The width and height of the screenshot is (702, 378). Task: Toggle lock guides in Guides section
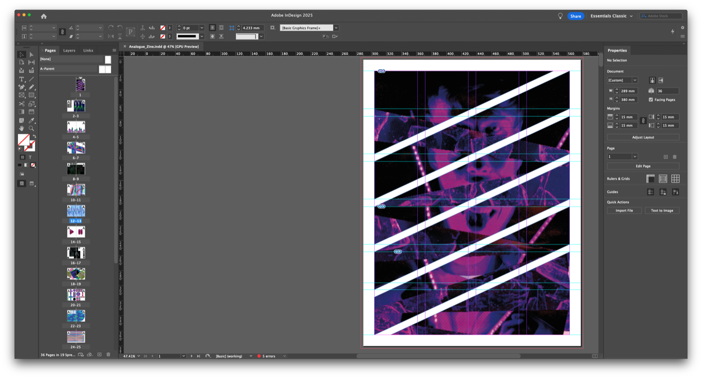pos(663,192)
